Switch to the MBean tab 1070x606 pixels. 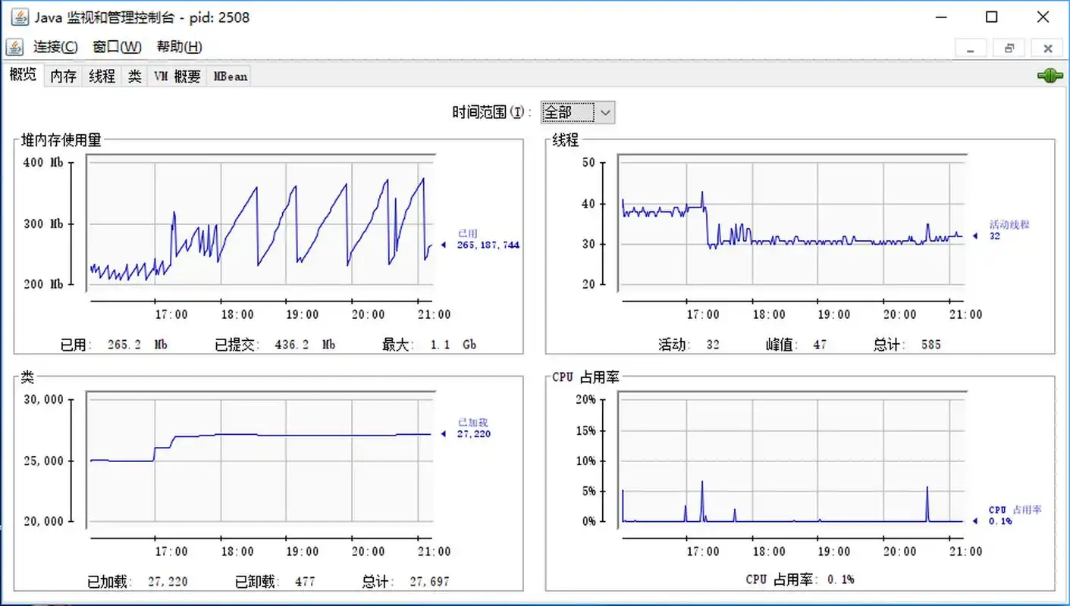click(x=228, y=75)
